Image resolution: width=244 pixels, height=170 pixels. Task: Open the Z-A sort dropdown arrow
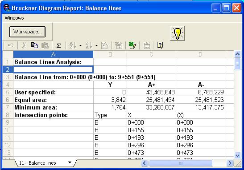96,45
